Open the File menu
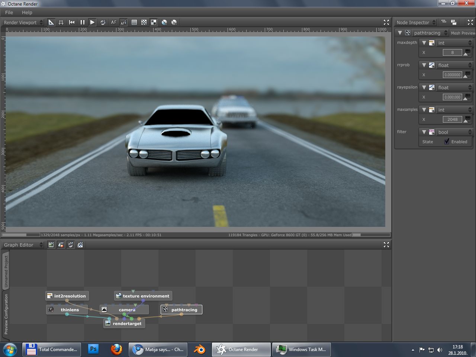The image size is (476, 357). (x=9, y=12)
